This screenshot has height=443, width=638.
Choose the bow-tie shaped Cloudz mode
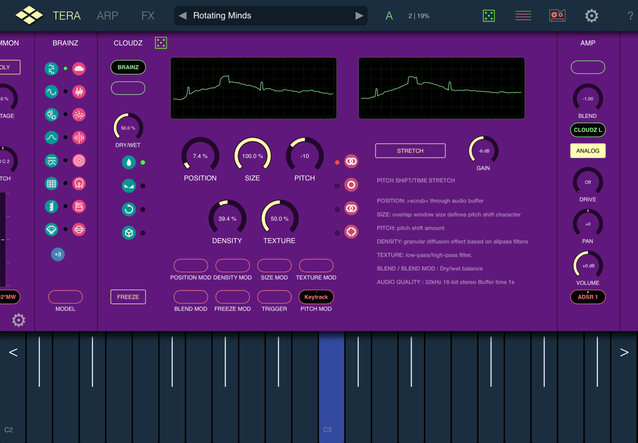(x=129, y=186)
